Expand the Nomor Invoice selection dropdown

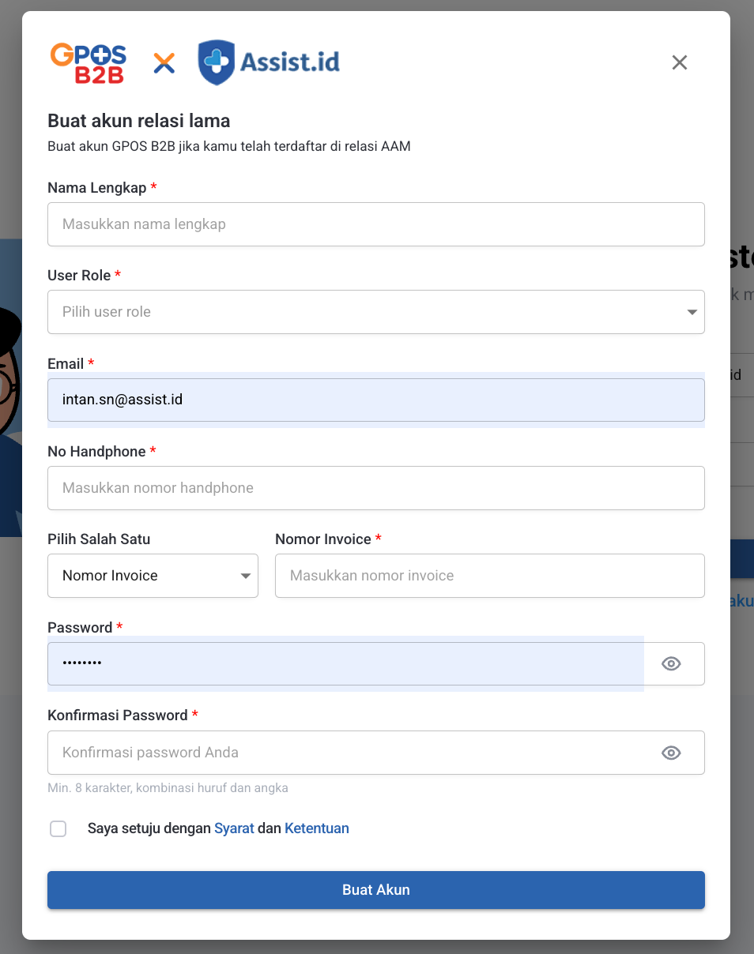[x=153, y=576]
